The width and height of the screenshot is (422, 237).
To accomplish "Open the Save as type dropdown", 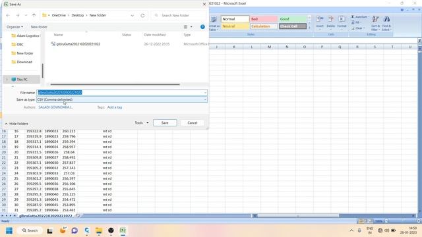I will click(x=205, y=99).
